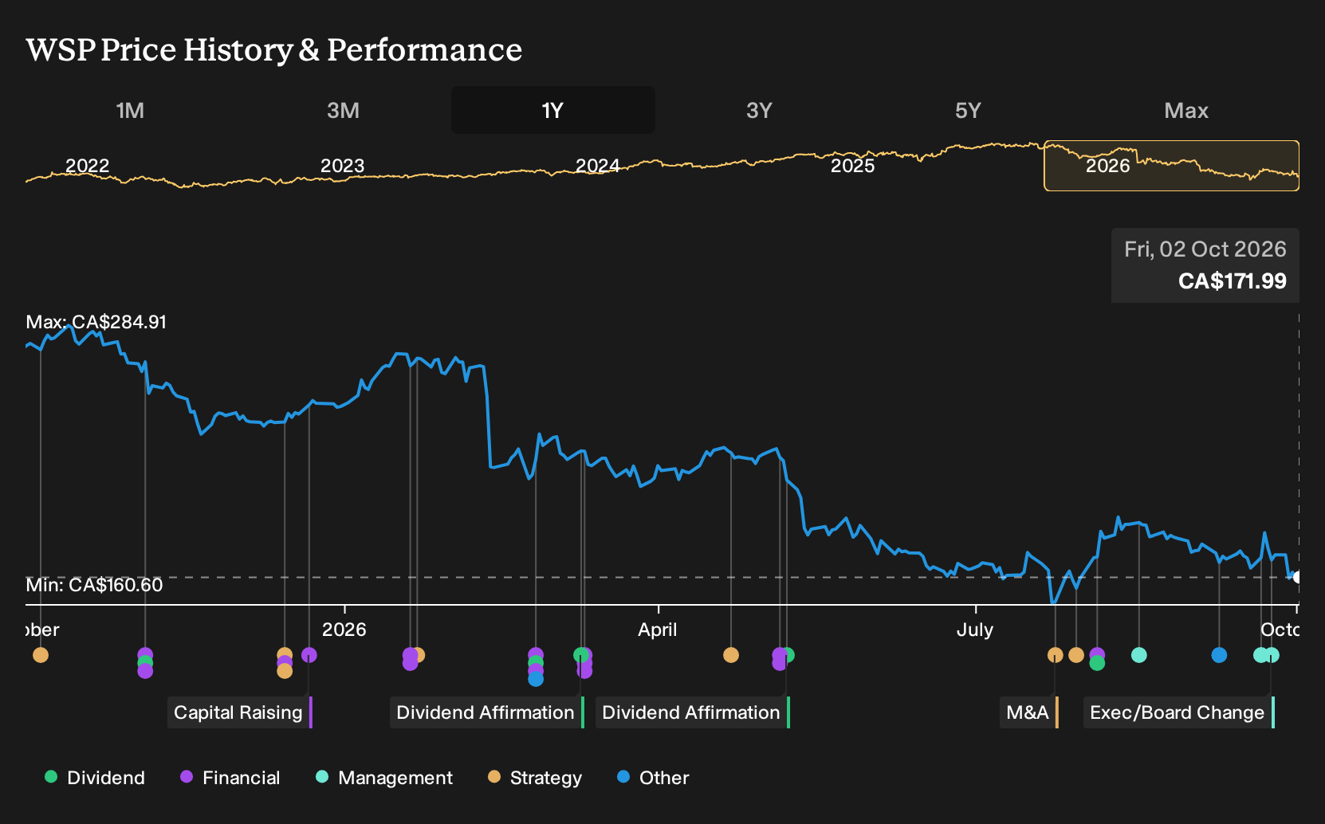Click the teal management dot after the green dot
This screenshot has height=824, width=1325.
tap(1139, 655)
